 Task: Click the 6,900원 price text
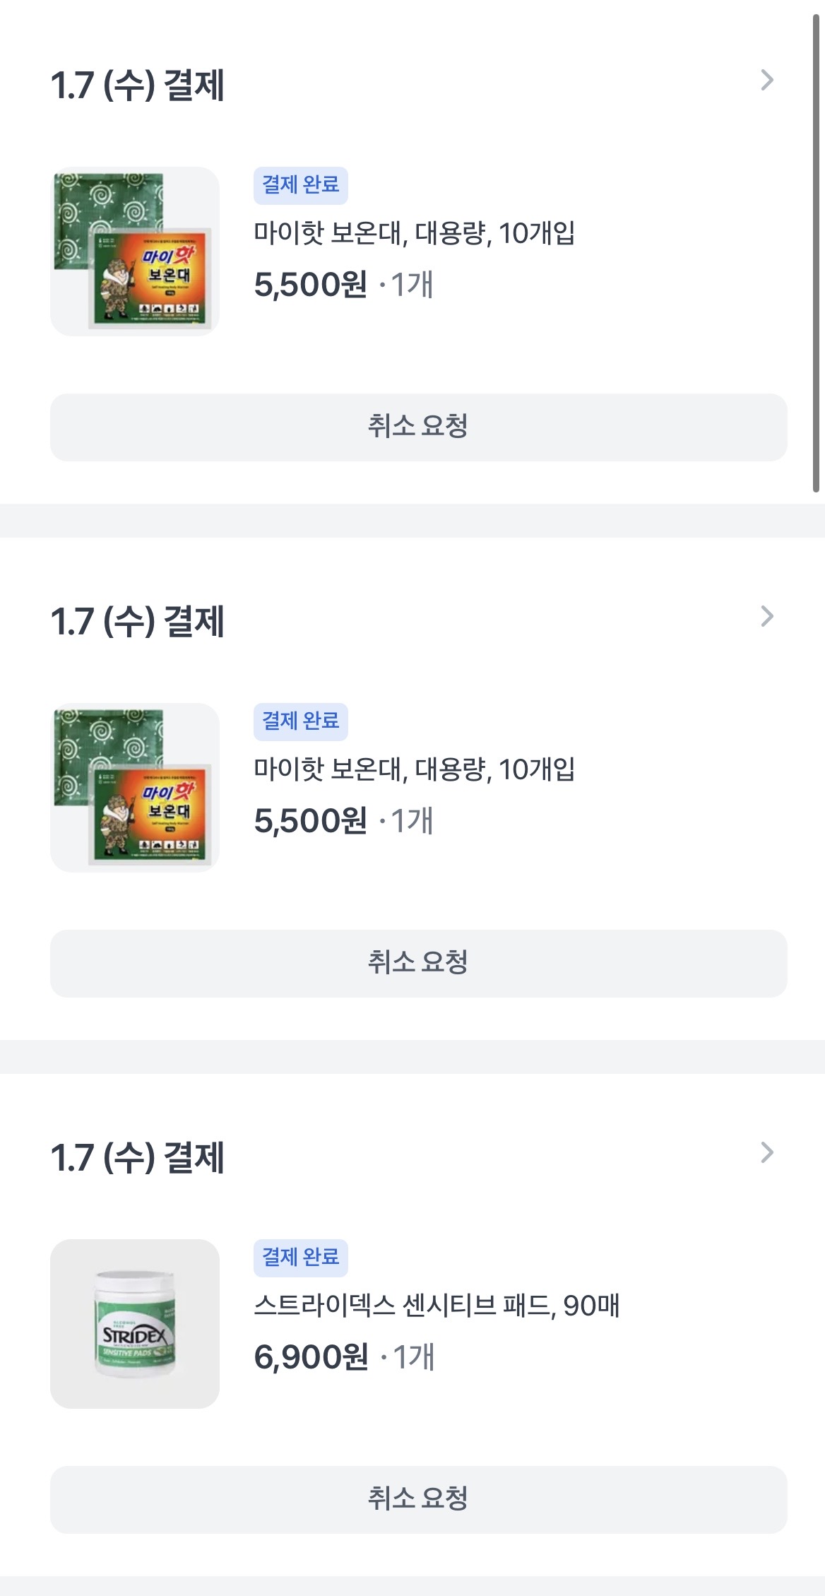(x=311, y=1357)
